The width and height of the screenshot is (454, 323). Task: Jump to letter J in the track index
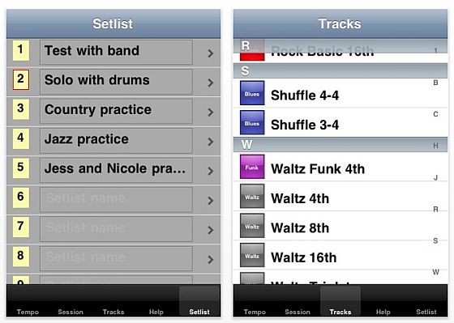(435, 177)
